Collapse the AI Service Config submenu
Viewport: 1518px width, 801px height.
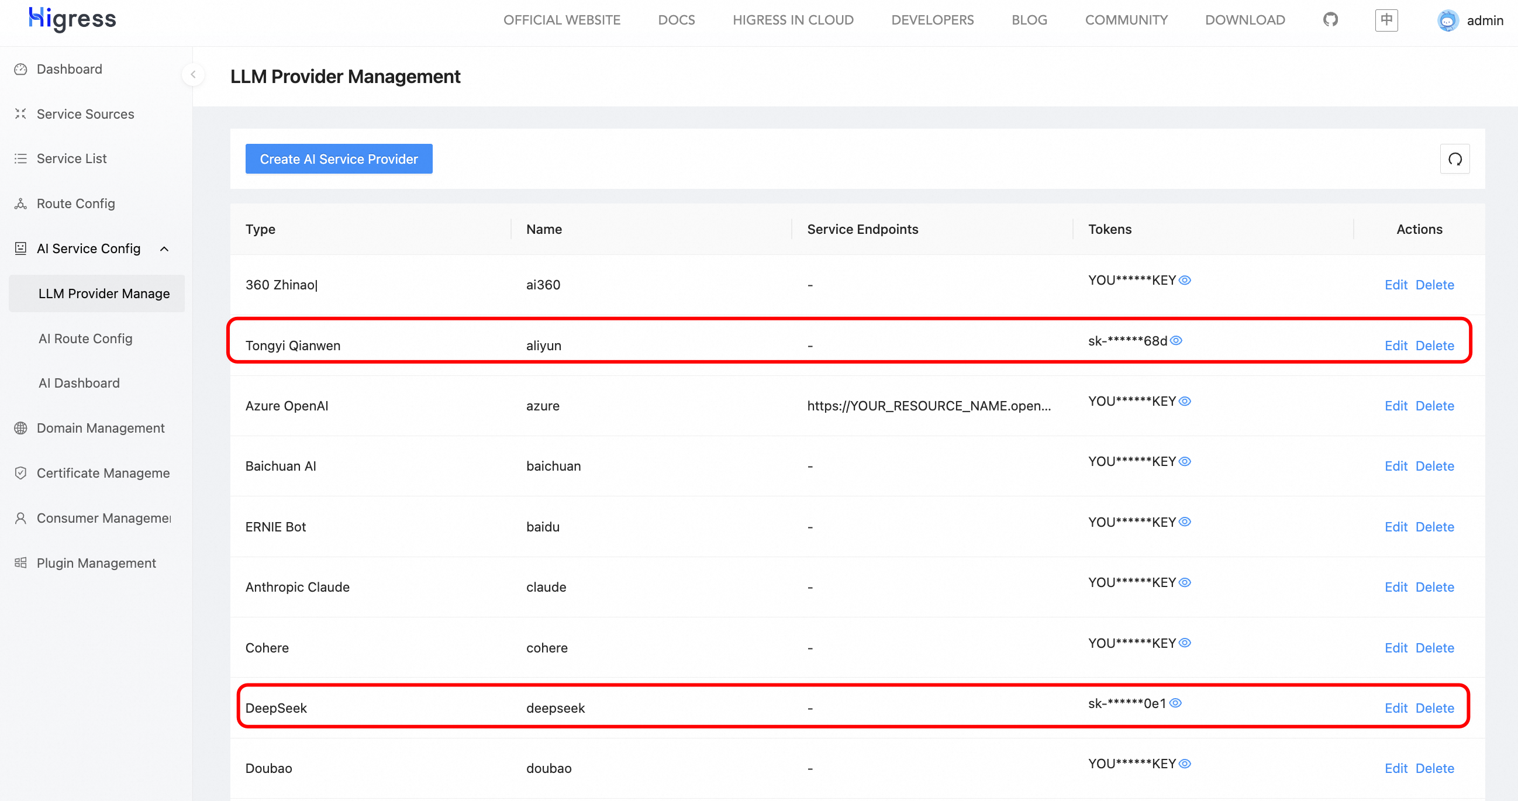(164, 248)
